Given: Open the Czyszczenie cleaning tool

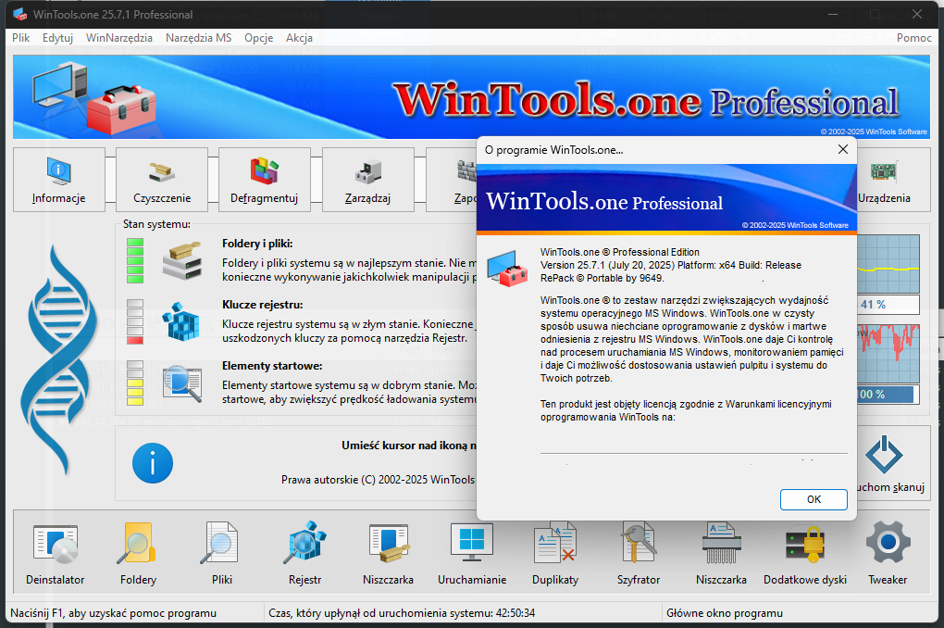Looking at the screenshot, I should point(162,180).
